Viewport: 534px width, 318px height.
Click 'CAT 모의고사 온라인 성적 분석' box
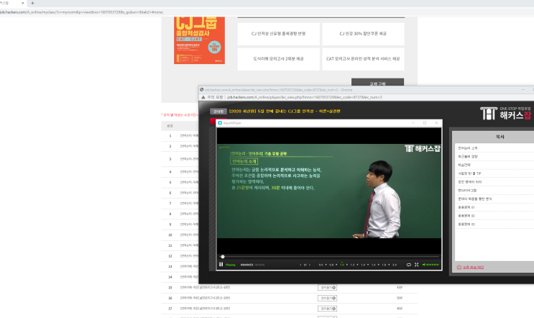363,58
